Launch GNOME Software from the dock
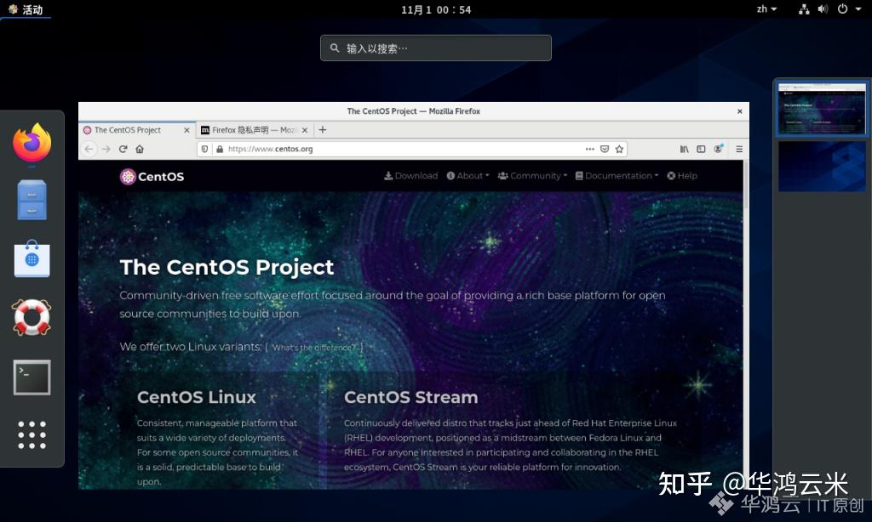This screenshot has height=522, width=872. click(32, 258)
